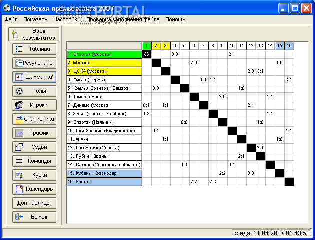This screenshot has width=315, height=240.
Task: Open the Игроки section label
Action: [x=39, y=105]
